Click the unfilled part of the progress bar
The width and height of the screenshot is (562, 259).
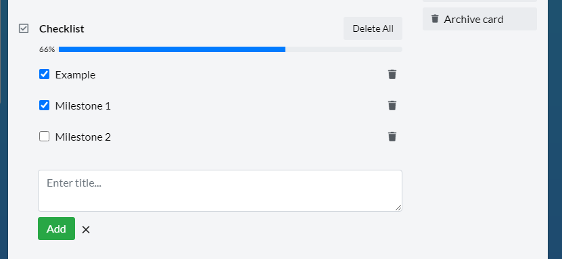tap(344, 49)
